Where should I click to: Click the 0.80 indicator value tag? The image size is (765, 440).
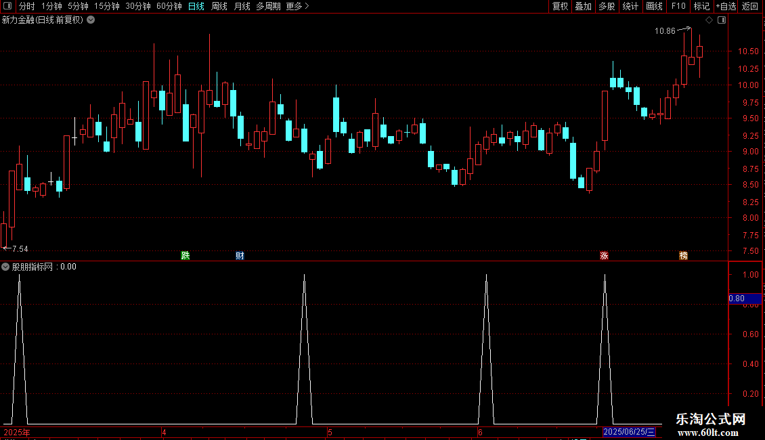pyautogui.click(x=745, y=299)
